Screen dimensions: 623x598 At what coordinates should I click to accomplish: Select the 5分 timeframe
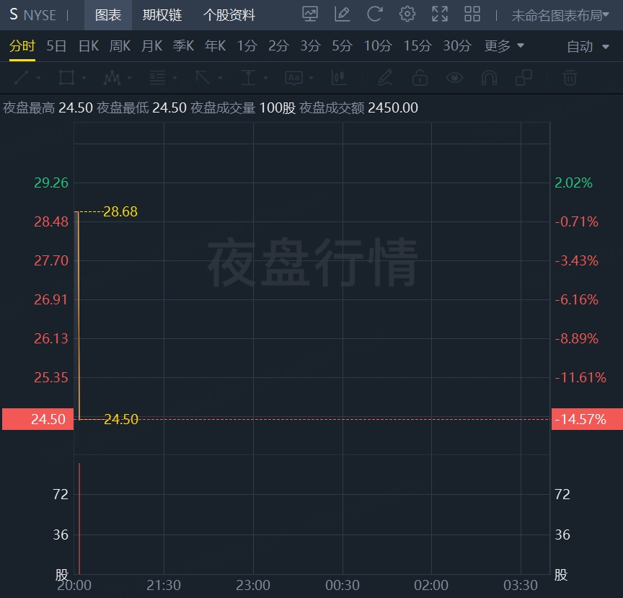(x=342, y=46)
